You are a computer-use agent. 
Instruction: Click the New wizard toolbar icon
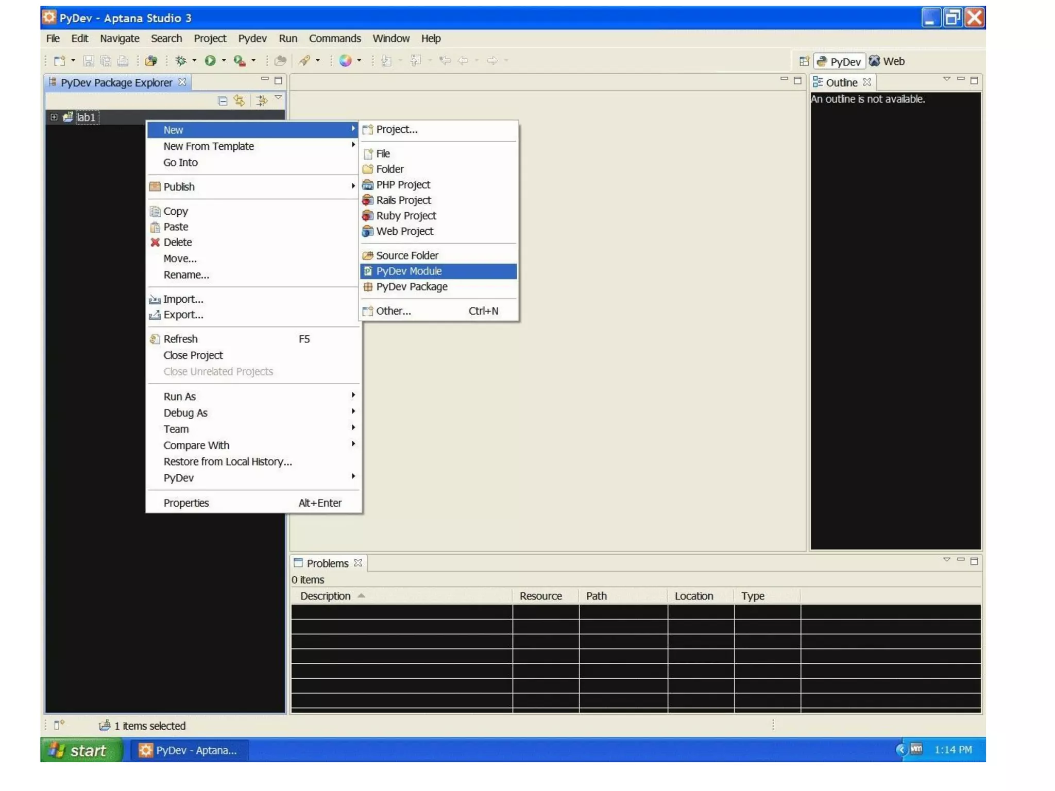(59, 61)
